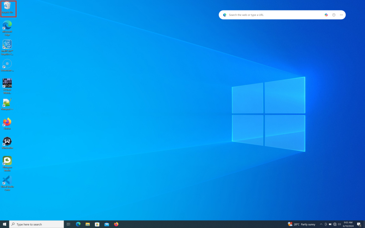Launch Firefox from the taskbar
This screenshot has width=365, height=228.
tap(116, 224)
